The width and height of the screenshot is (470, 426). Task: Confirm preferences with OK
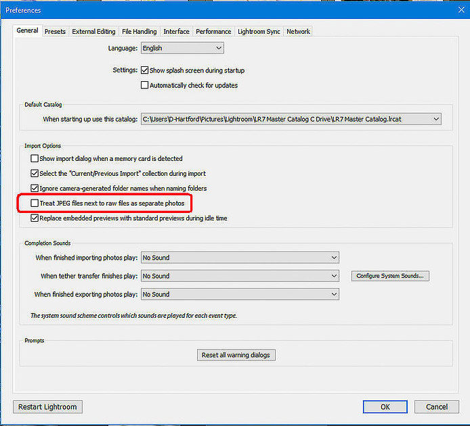385,407
